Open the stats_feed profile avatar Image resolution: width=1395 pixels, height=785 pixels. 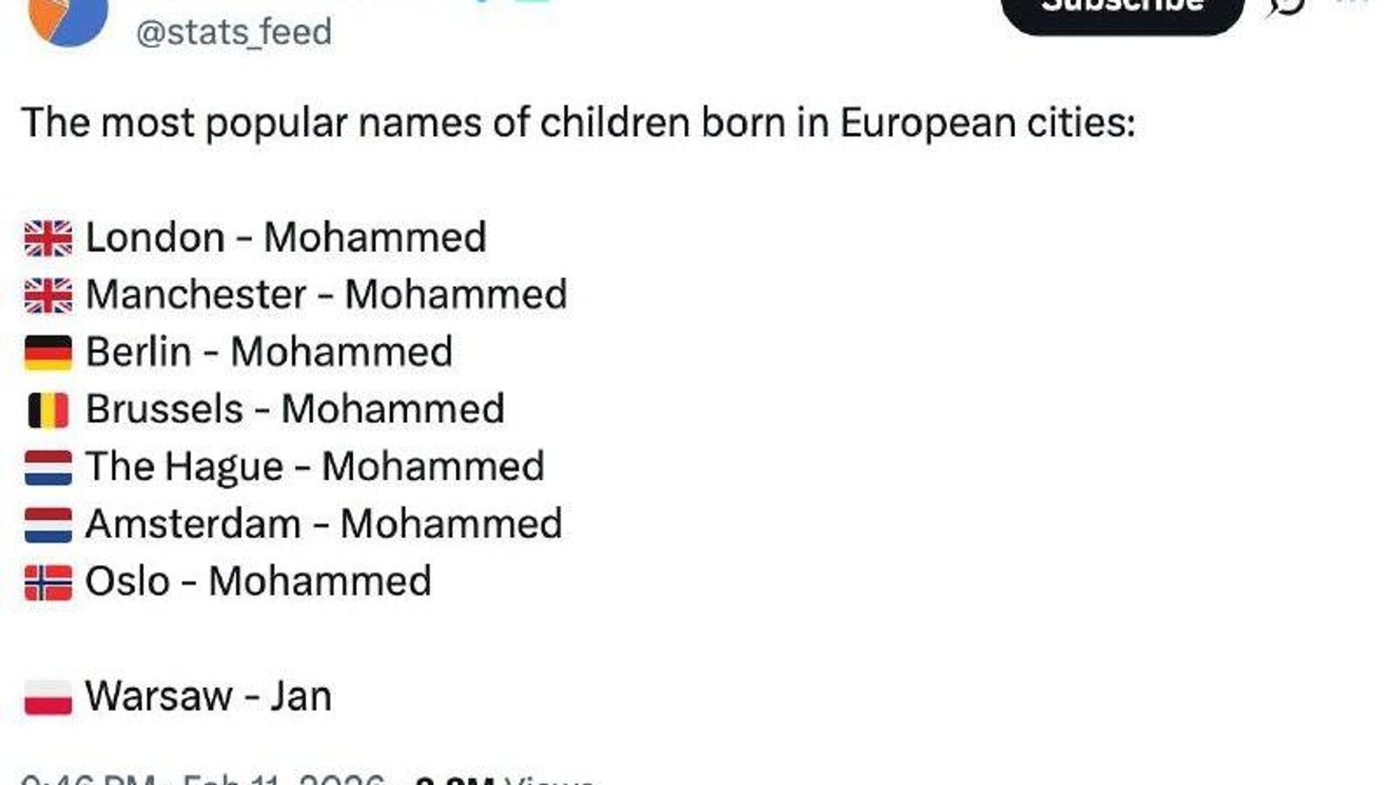click(68, 18)
